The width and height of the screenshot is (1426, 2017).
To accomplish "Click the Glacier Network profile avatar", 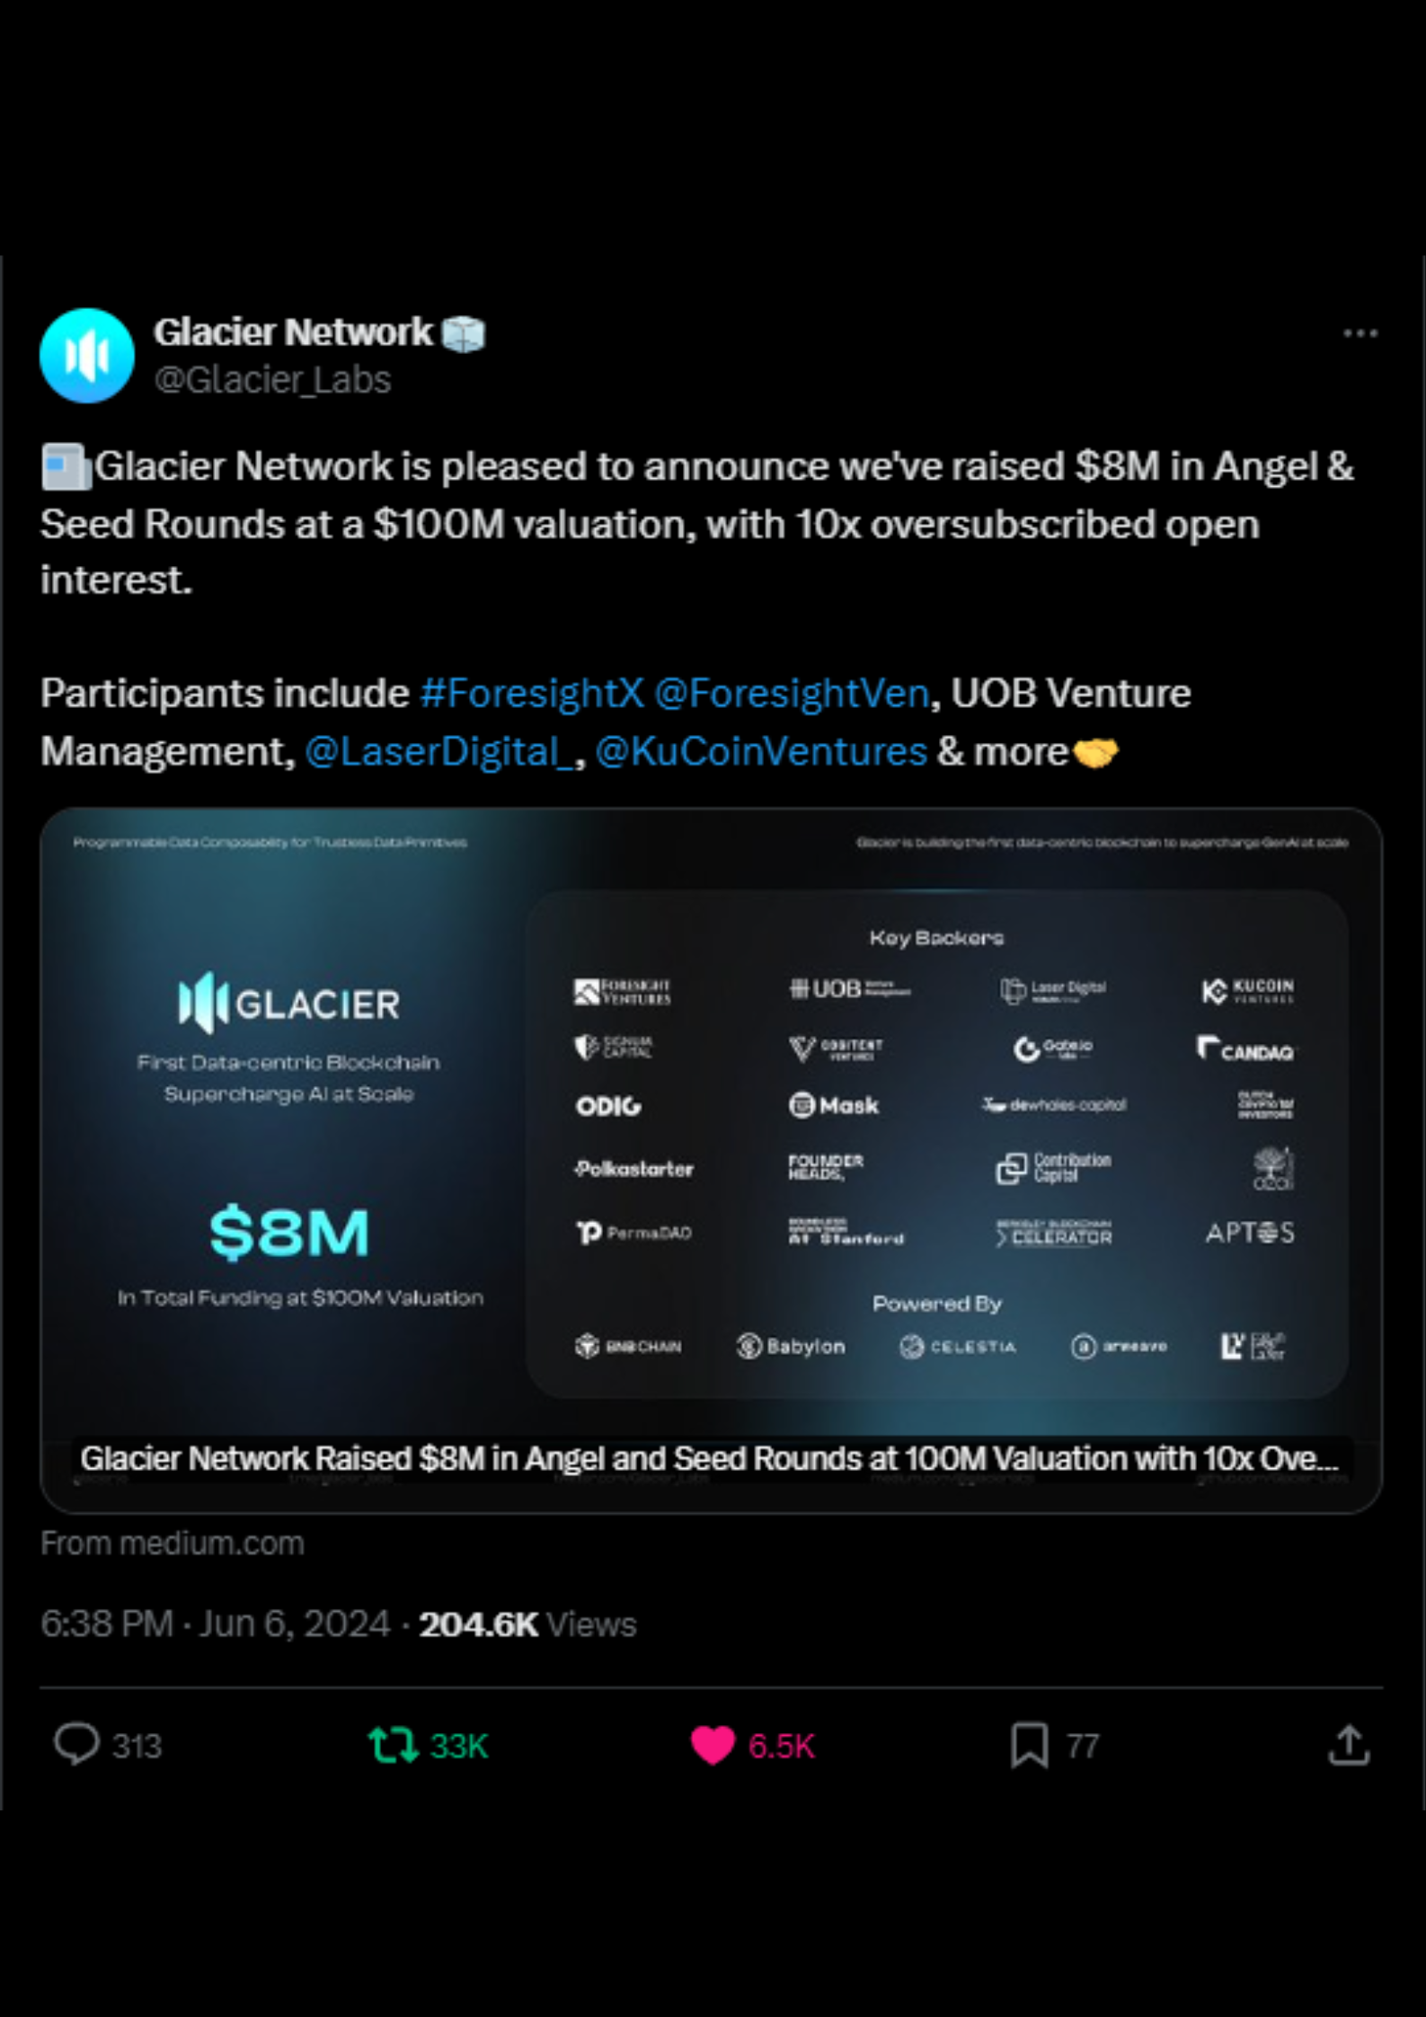I will pyautogui.click(x=87, y=356).
